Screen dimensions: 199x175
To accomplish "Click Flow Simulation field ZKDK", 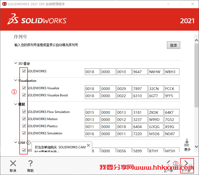I will pyautogui.click(x=156, y=112).
